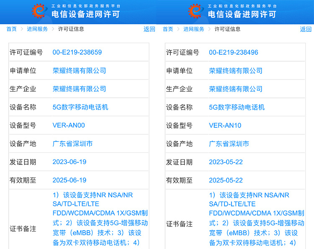Click 返回 in the left panel
314x249 pixels.
point(149,29)
